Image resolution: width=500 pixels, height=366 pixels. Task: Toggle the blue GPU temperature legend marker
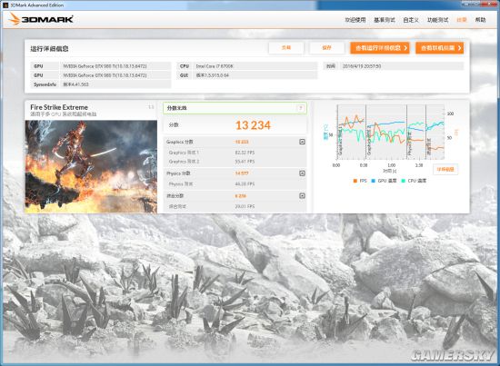(374, 181)
